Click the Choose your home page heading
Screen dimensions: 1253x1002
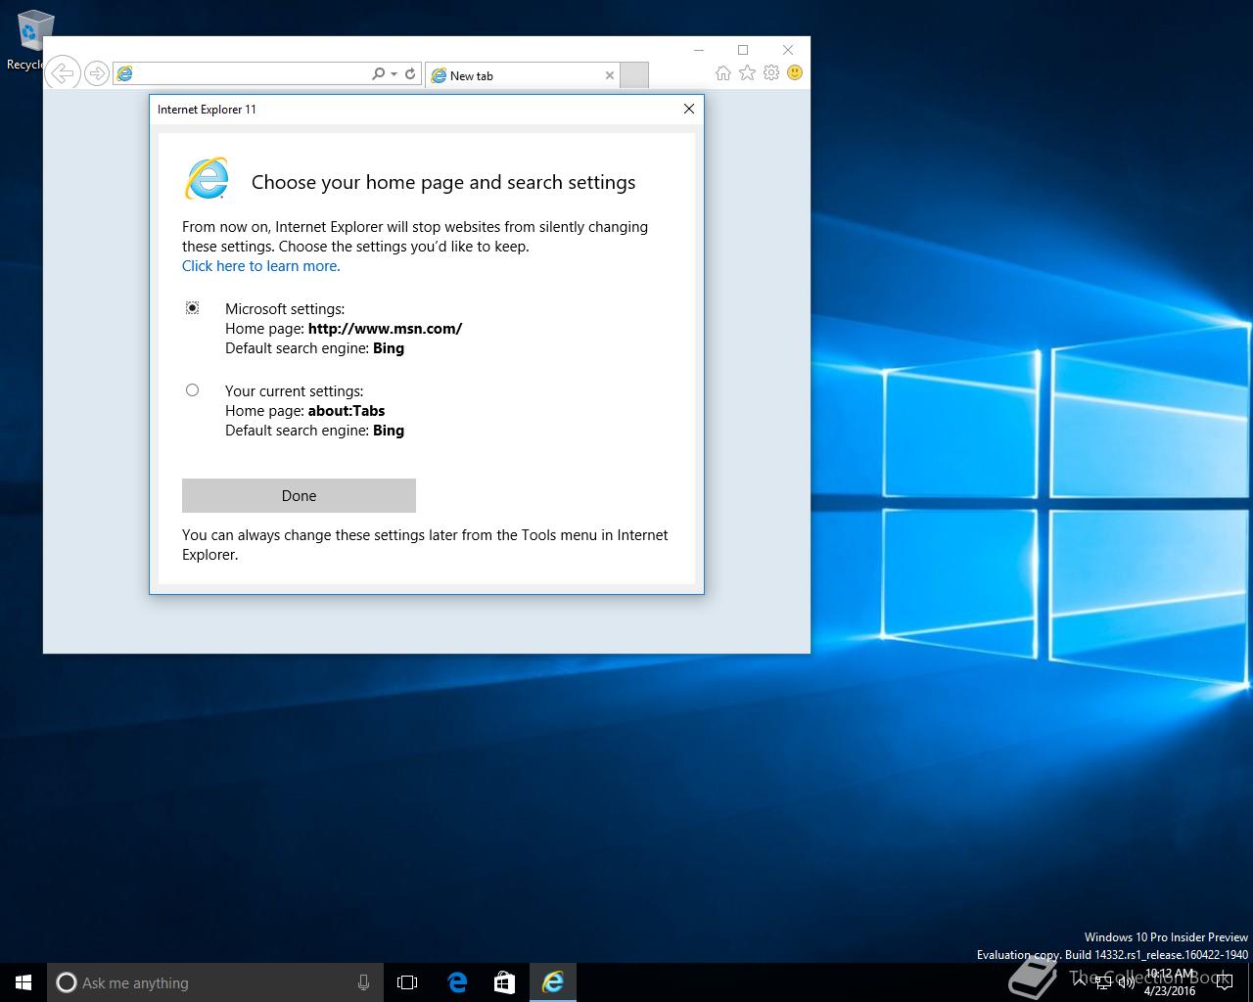443,182
